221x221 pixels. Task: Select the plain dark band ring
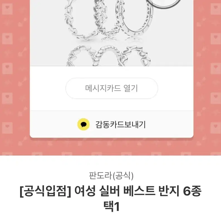point(163,4)
